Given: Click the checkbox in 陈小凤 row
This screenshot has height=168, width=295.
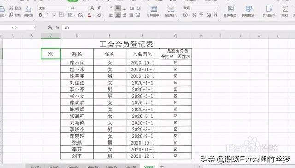Looking at the screenshot, I should (x=176, y=63).
